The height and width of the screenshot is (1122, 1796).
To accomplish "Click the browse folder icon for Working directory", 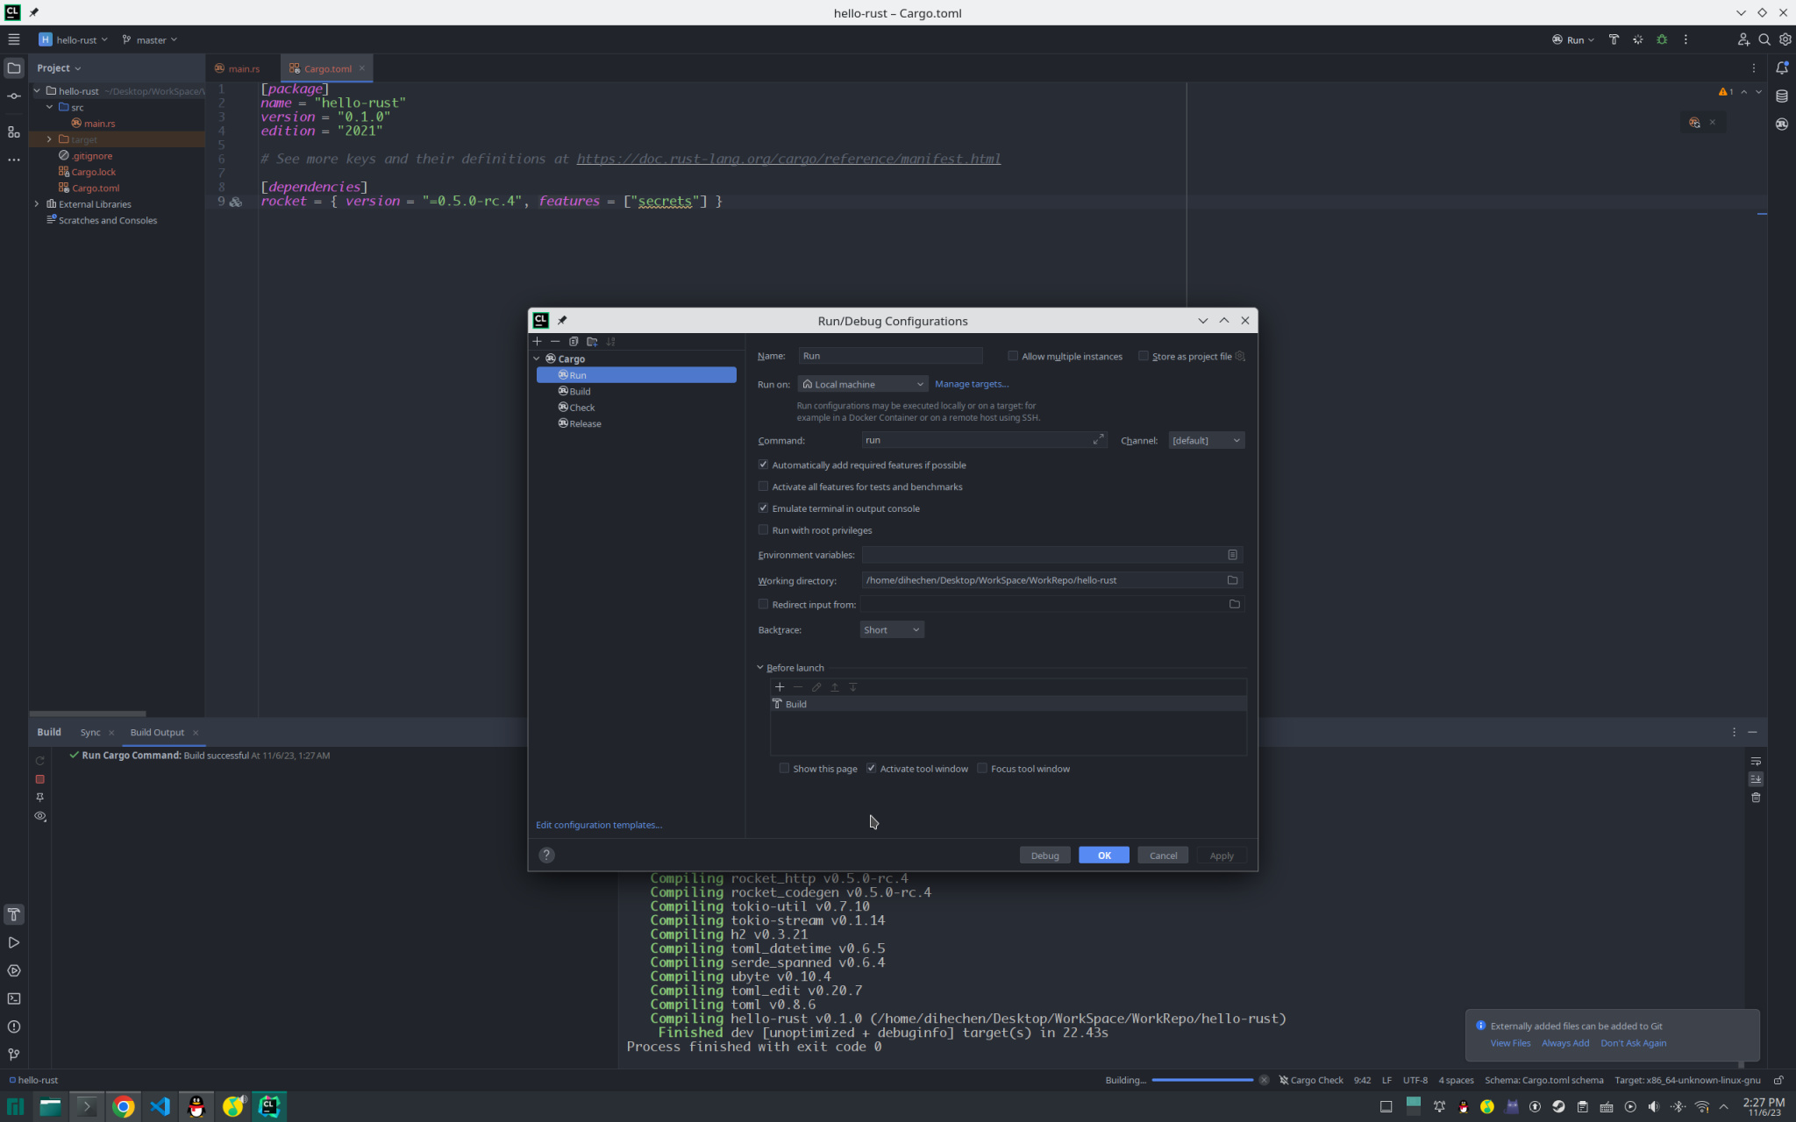I will [1232, 580].
